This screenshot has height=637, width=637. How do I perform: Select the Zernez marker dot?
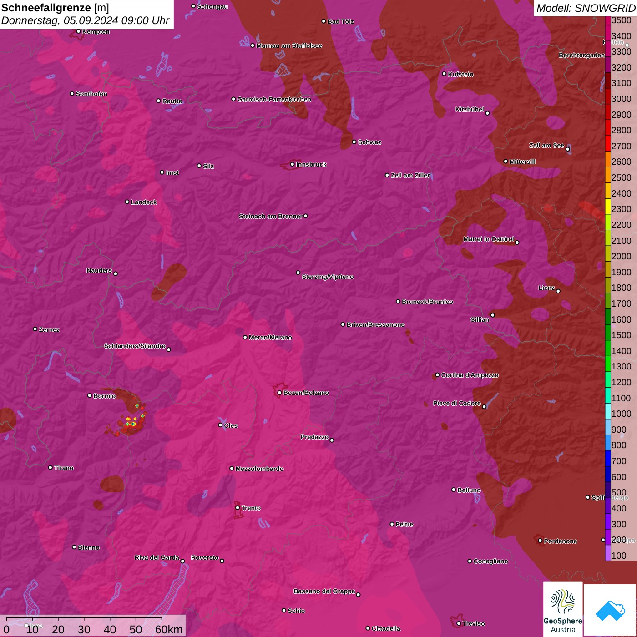click(35, 329)
